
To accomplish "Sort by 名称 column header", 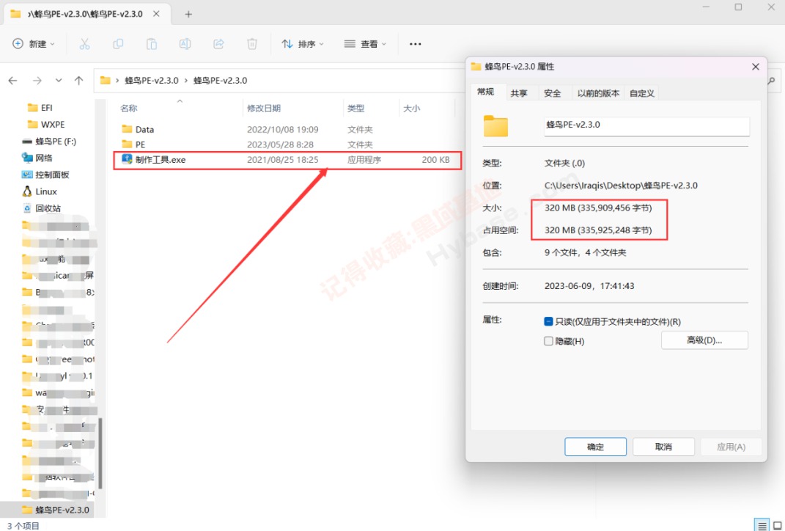I will click(129, 109).
